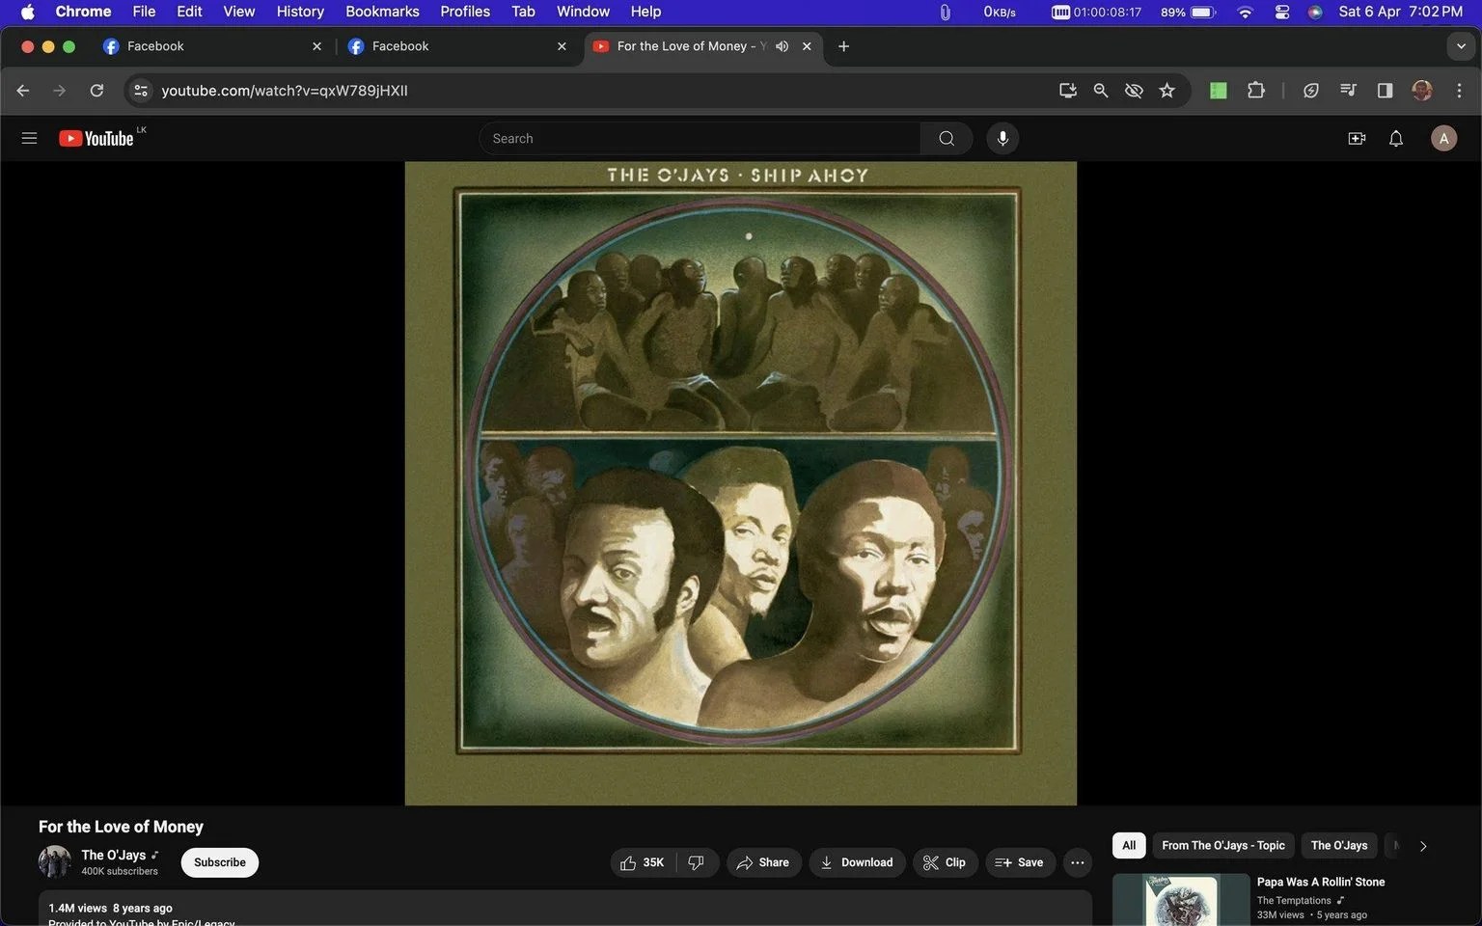This screenshot has height=926, width=1482.
Task: Open the Bookmarks menu
Action: coord(382,12)
